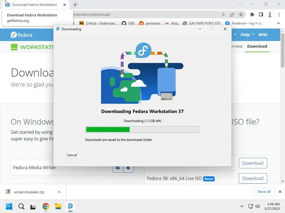The image size is (285, 213).
Task: Open Task View on taskbar
Action: coord(33,206)
